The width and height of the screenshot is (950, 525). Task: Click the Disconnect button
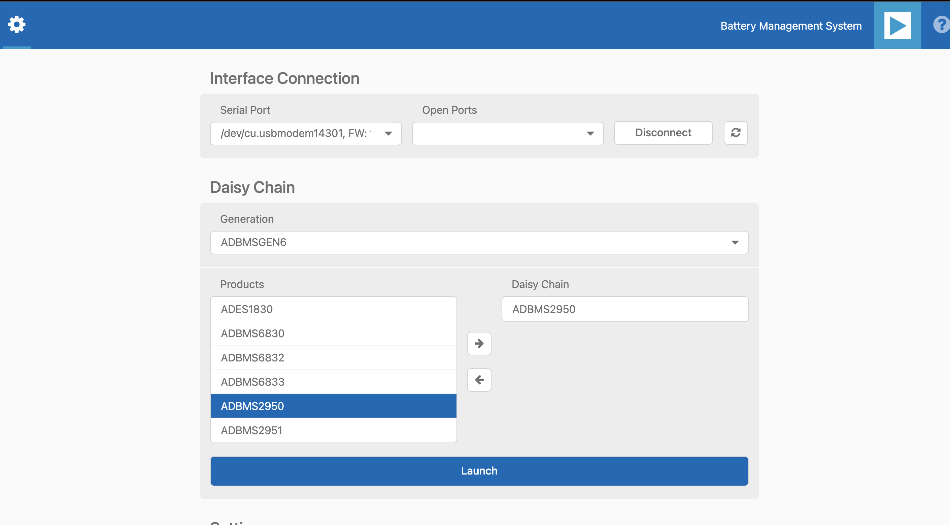click(x=663, y=133)
